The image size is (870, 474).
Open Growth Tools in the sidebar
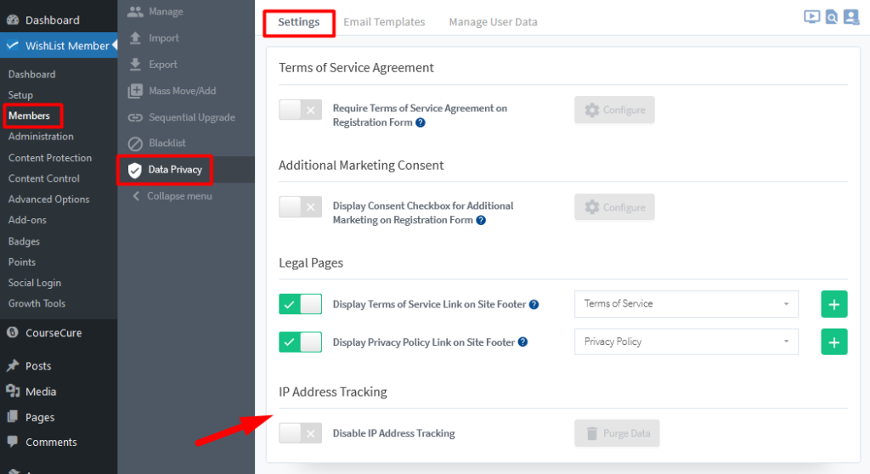pos(37,303)
